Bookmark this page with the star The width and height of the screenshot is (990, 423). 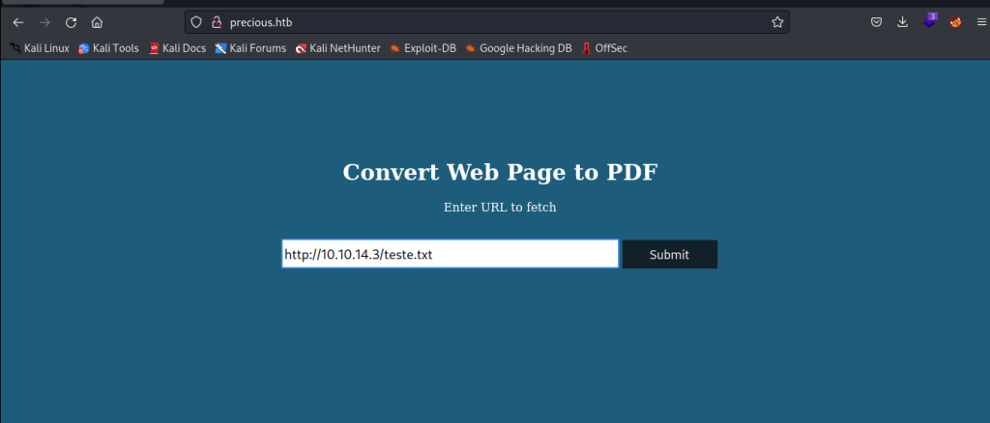coord(776,22)
